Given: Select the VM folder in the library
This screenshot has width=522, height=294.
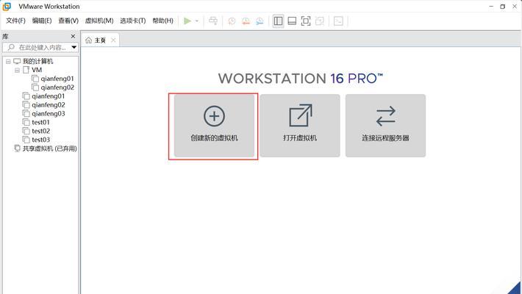Looking at the screenshot, I should tap(37, 70).
